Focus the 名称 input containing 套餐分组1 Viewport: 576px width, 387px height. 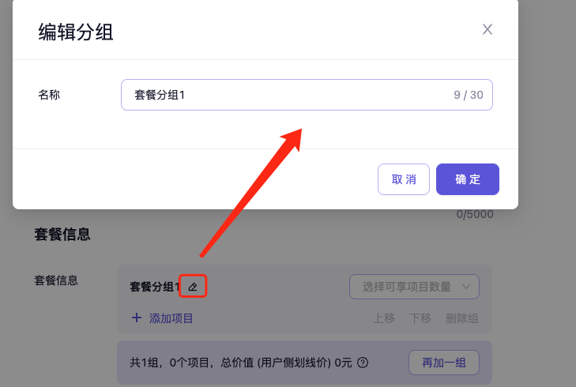point(284,95)
